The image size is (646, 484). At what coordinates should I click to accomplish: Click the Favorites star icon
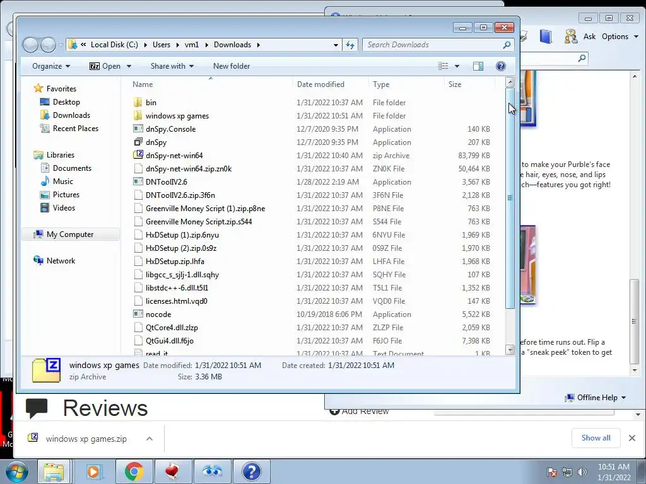pyautogui.click(x=38, y=88)
